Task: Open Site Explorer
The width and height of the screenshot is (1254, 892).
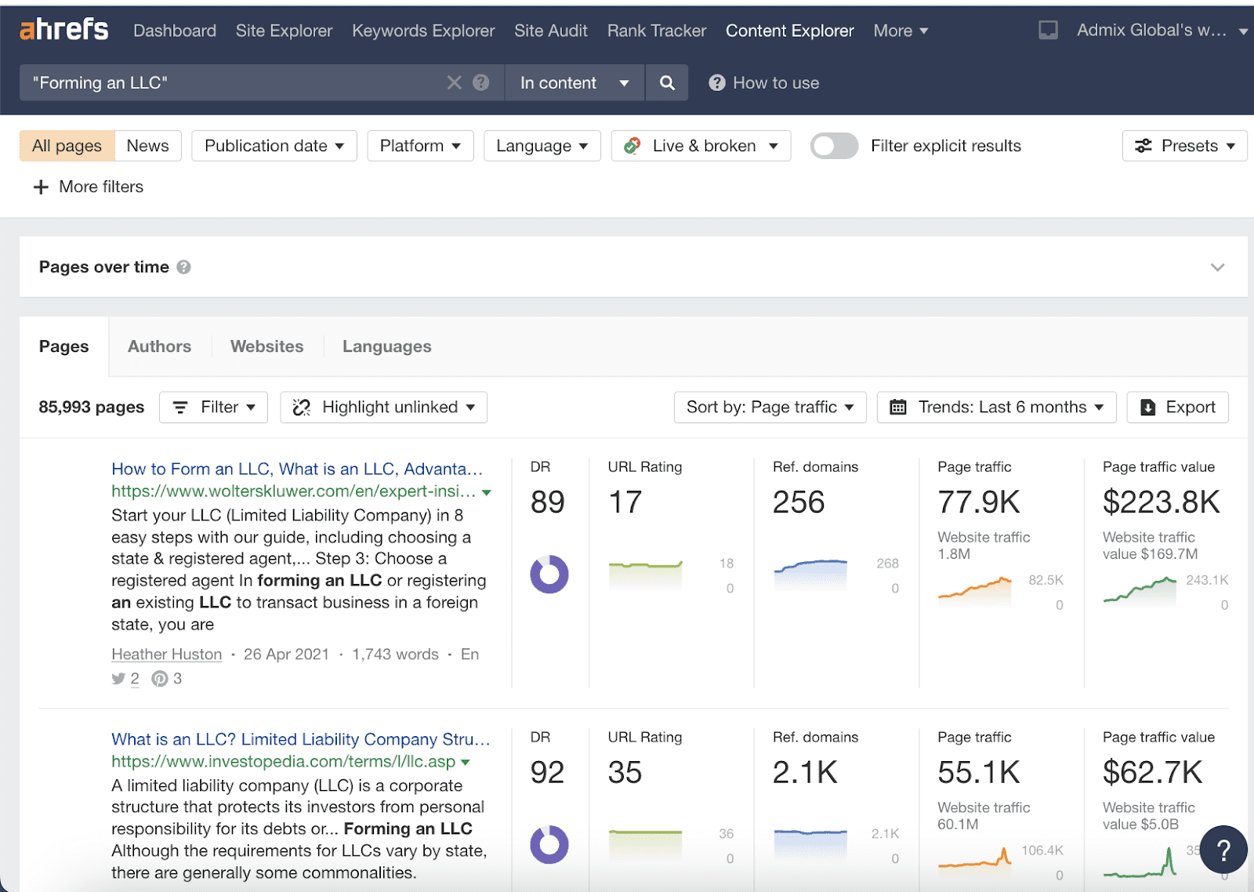Action: (x=284, y=31)
